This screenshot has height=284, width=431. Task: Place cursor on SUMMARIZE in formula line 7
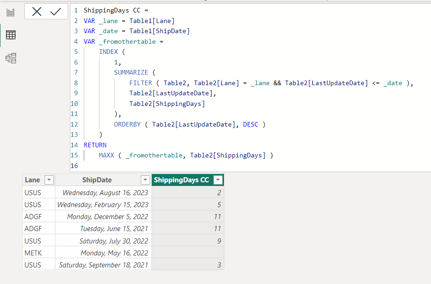coord(131,72)
